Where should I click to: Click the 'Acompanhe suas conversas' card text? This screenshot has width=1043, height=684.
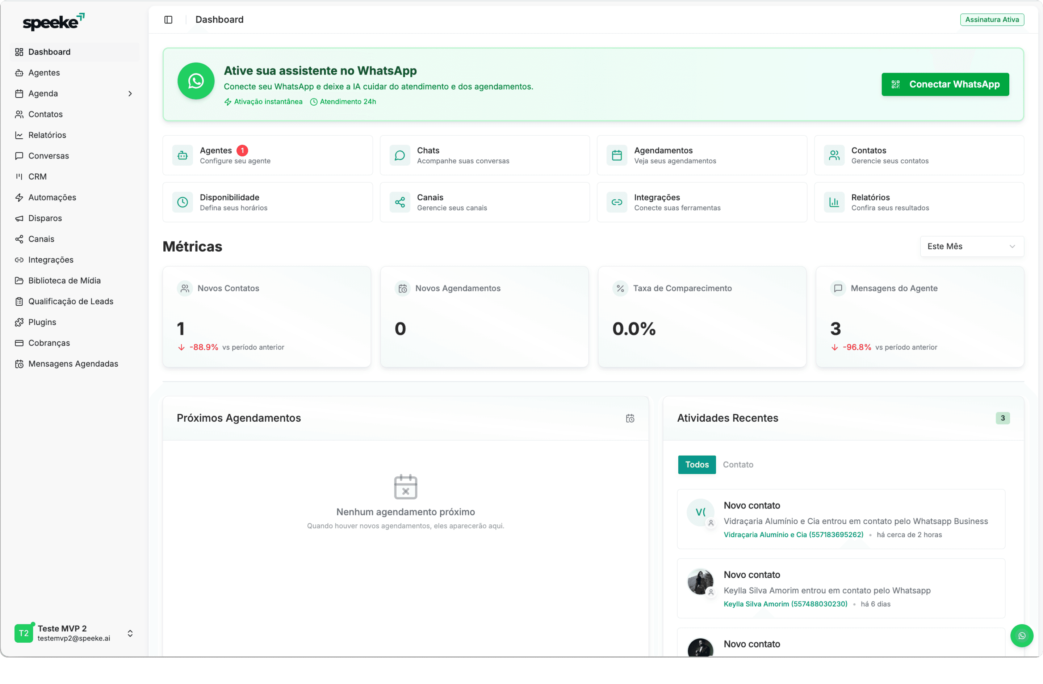[463, 161]
